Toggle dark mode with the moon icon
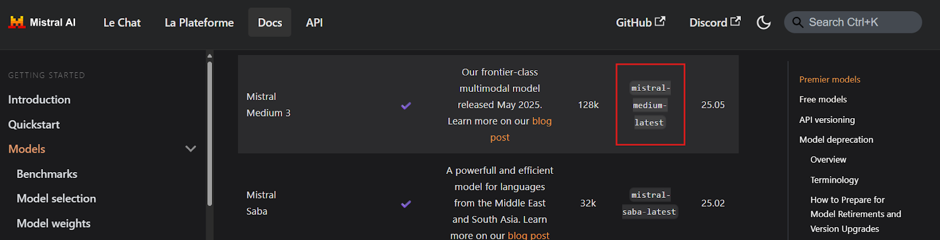The image size is (940, 240). pyautogui.click(x=763, y=22)
